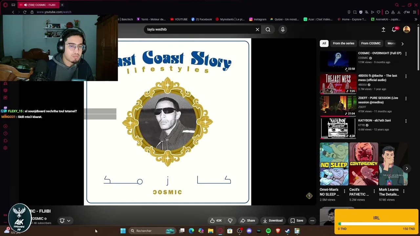The width and height of the screenshot is (420, 236).
Task: Open the Yamli bookmark
Action: point(151,19)
